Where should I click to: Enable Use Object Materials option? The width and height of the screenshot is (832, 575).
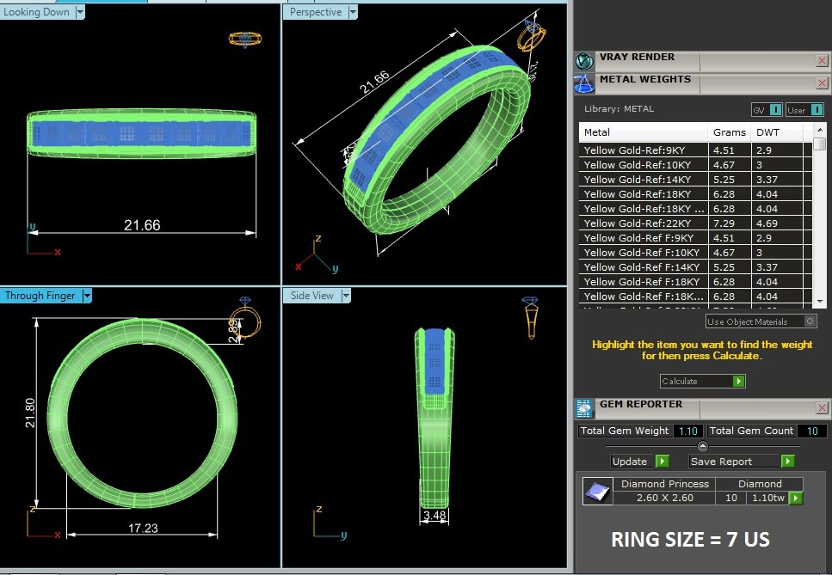click(x=809, y=321)
